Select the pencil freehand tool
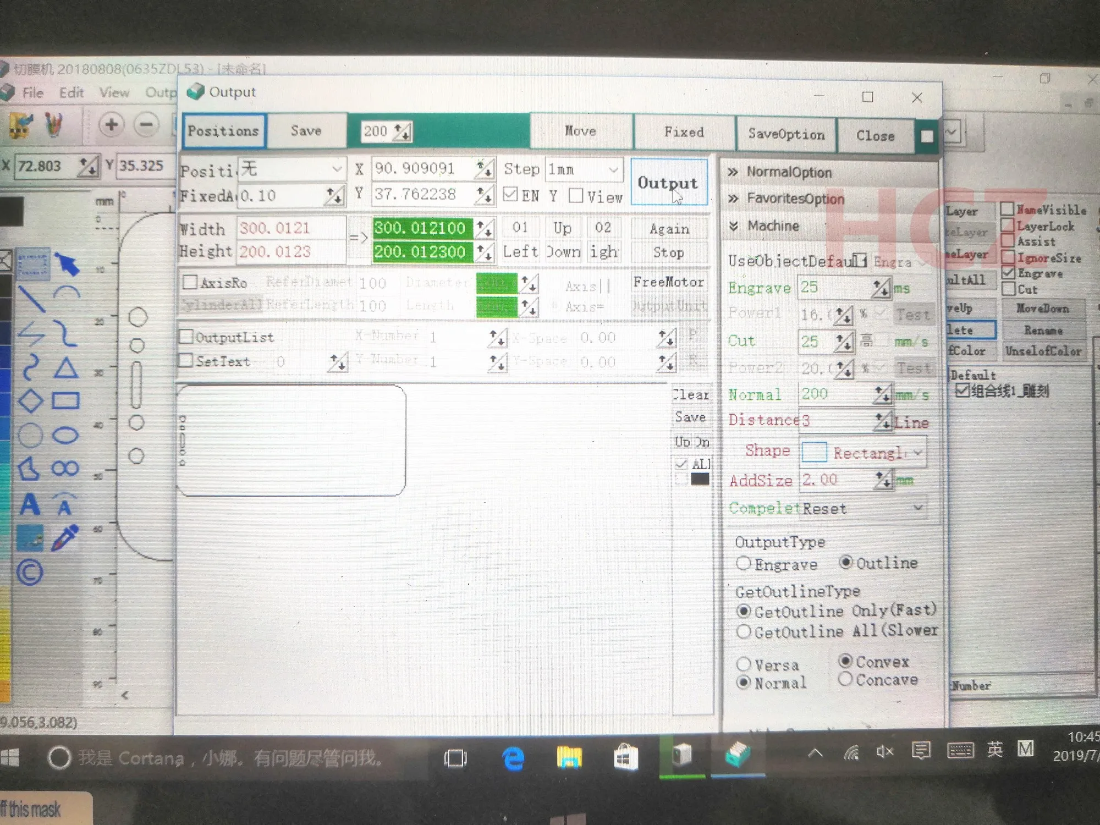 click(65, 537)
